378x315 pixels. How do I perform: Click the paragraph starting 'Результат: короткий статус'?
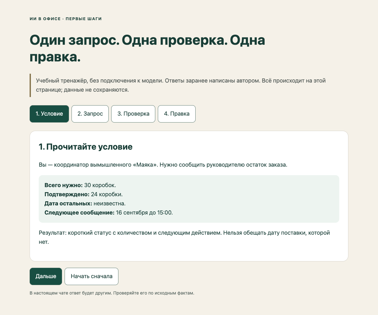184,238
